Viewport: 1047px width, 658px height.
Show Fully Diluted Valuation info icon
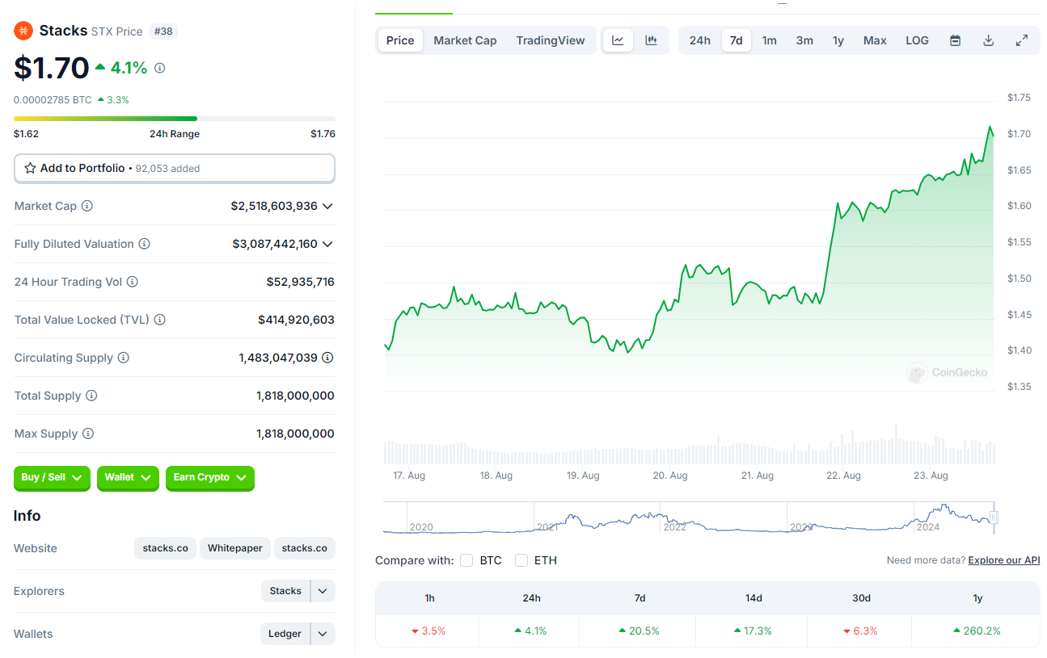[144, 244]
